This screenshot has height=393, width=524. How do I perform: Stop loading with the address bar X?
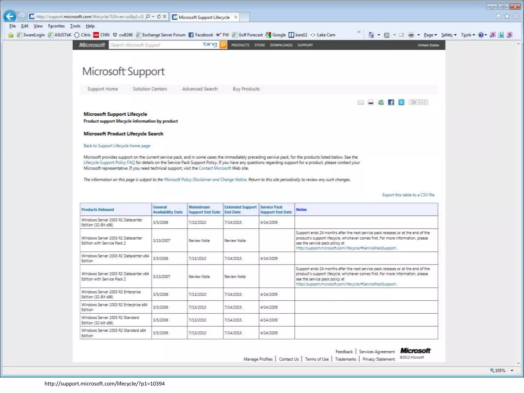(165, 17)
